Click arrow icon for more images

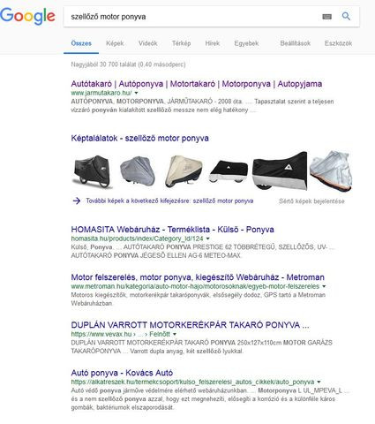click(x=77, y=201)
